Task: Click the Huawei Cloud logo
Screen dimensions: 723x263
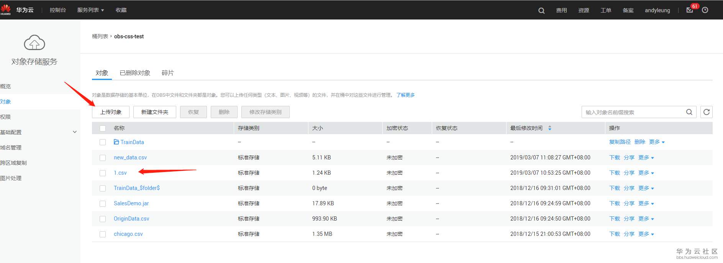Action: pyautogui.click(x=6, y=10)
